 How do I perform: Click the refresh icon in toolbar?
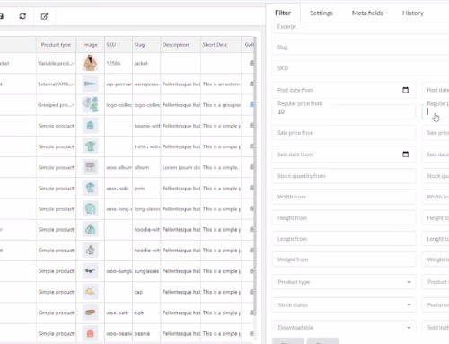[22, 16]
